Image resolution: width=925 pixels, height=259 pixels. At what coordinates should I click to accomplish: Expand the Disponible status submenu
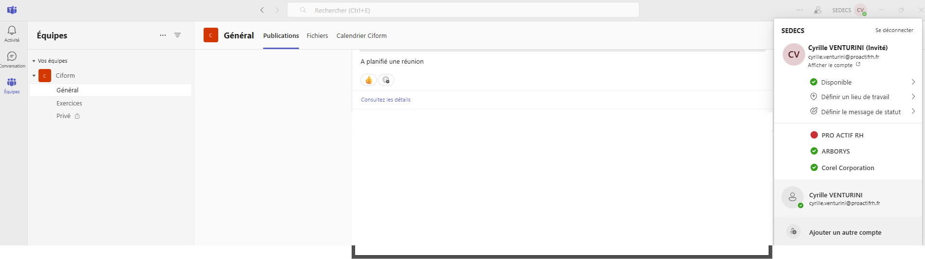pos(912,82)
